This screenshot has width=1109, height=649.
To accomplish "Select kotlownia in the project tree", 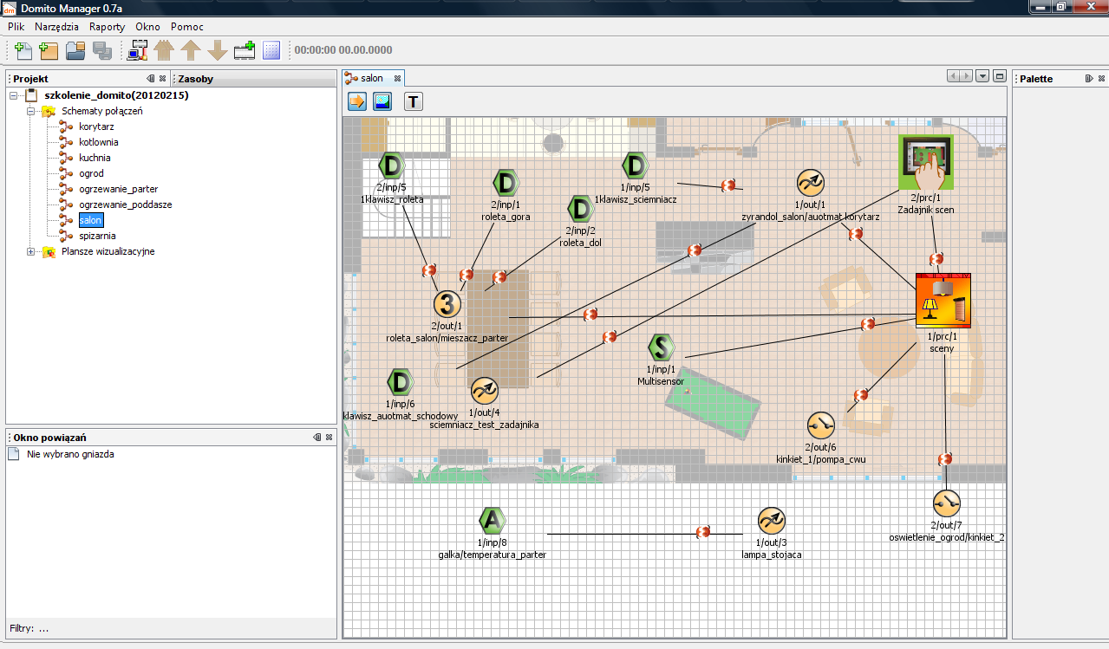I will (x=99, y=142).
